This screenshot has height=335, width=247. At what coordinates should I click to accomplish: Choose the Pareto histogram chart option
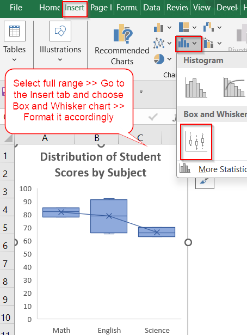coord(234,87)
